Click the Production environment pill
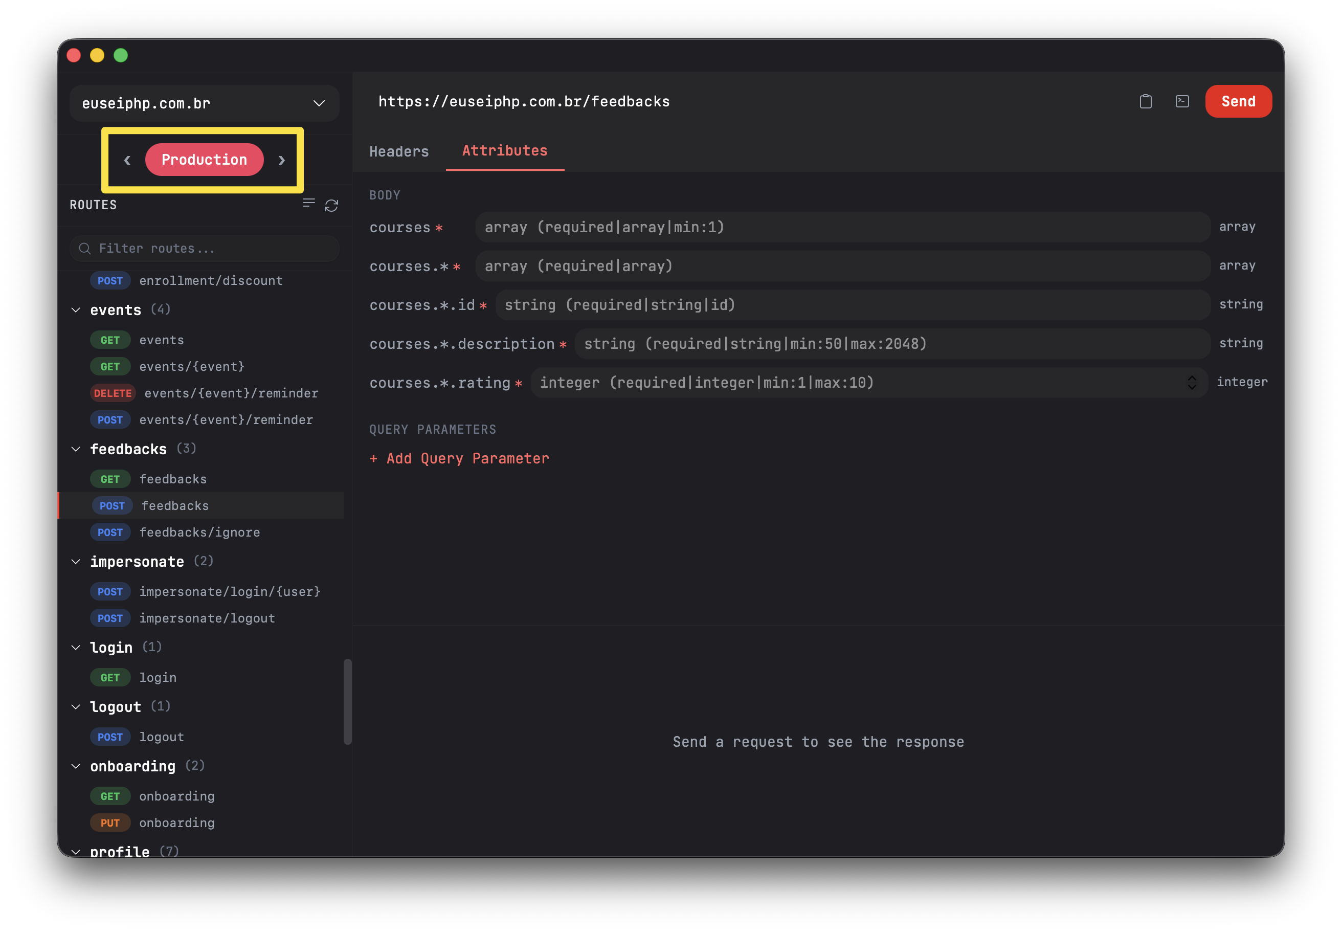 204,160
